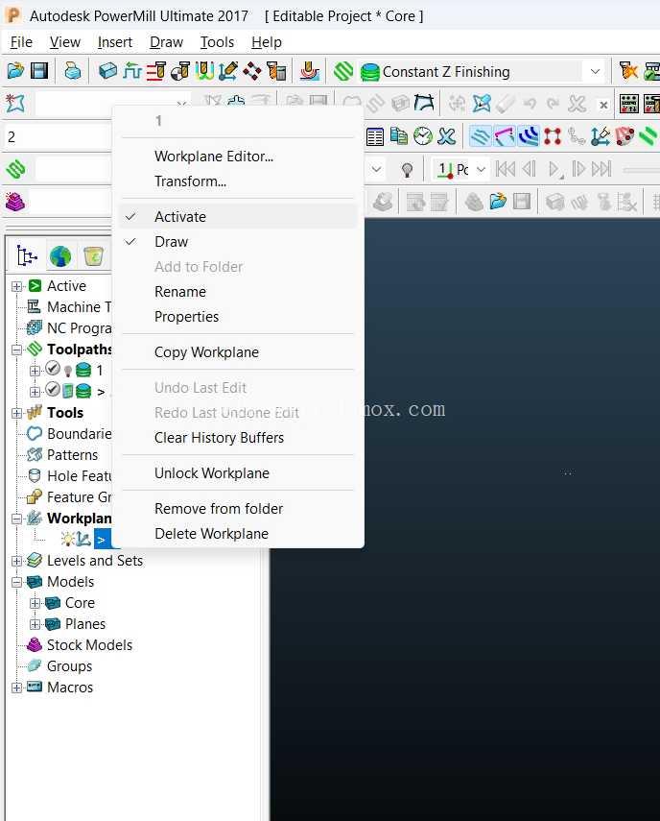The image size is (660, 821).
Task: Open Rapid Move Heights icon
Action: (x=155, y=71)
